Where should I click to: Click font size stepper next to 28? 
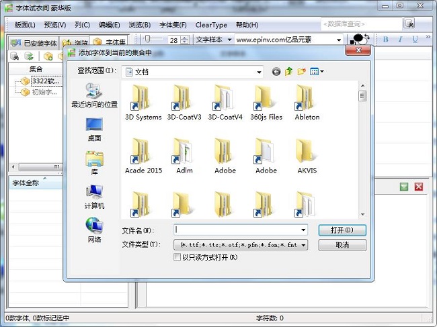pos(184,40)
